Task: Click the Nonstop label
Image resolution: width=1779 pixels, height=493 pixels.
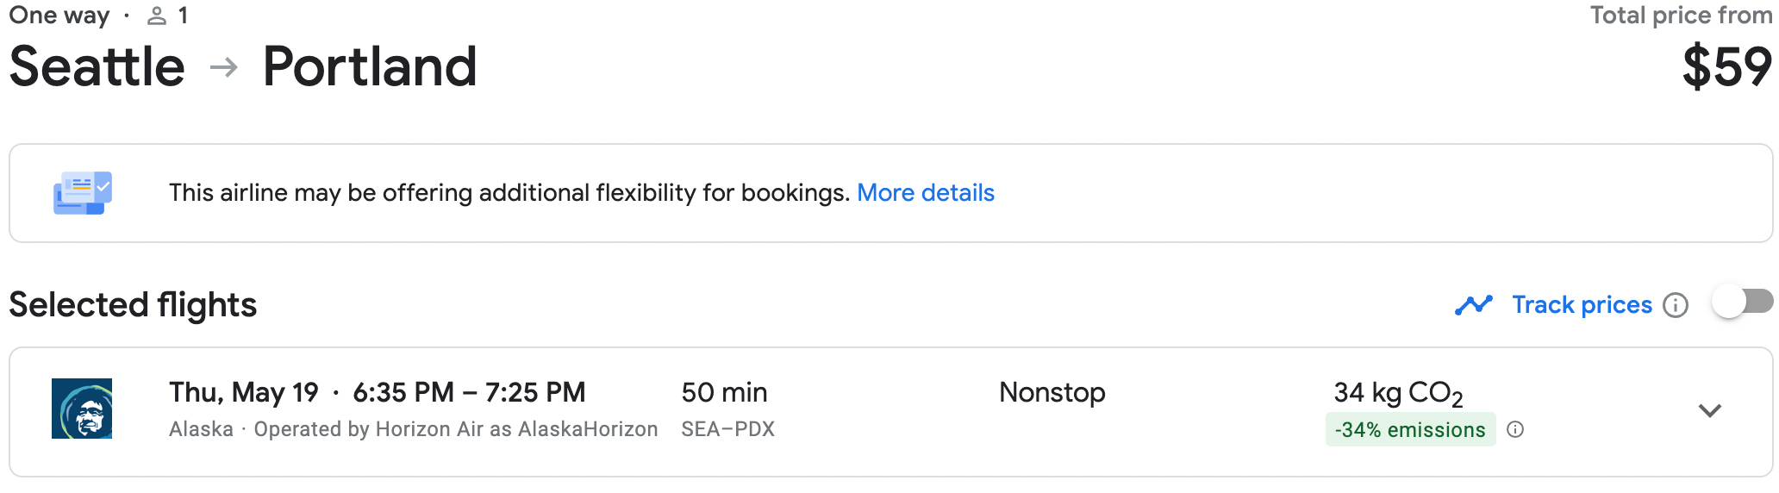Action: 1052,392
